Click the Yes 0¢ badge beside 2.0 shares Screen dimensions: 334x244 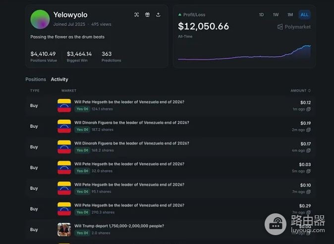[82, 233]
